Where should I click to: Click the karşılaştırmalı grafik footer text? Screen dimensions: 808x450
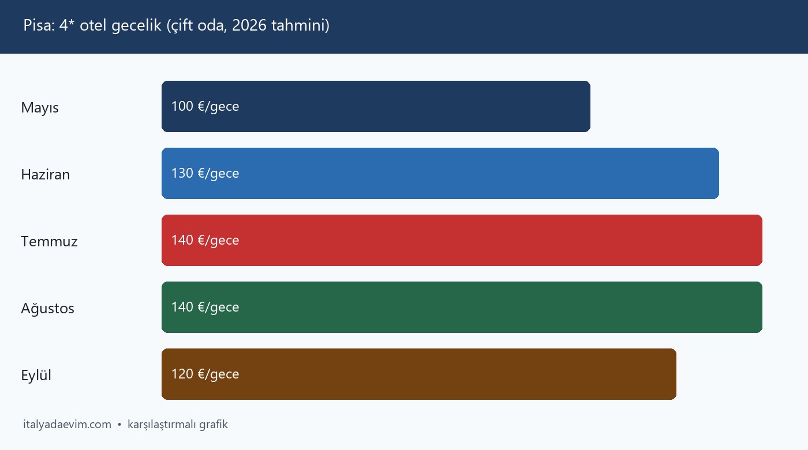pos(178,425)
